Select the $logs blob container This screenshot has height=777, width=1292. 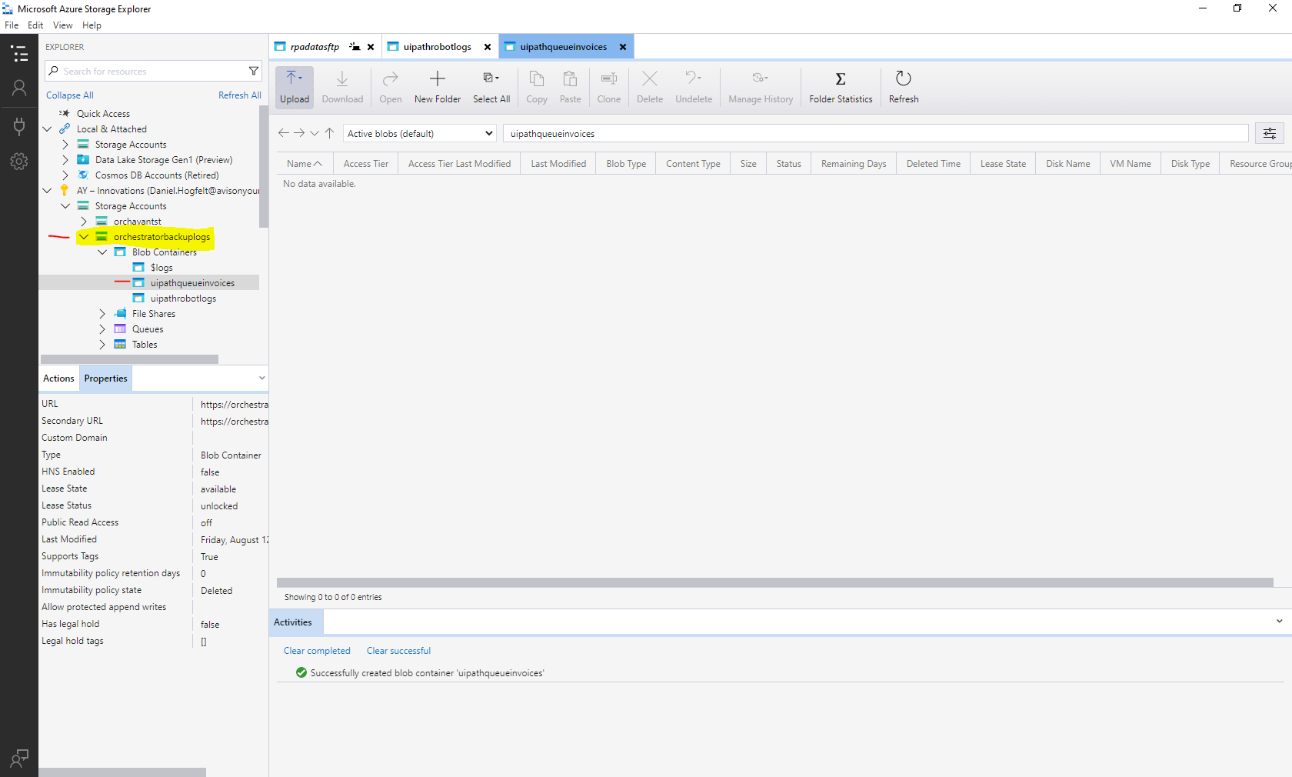coord(161,267)
